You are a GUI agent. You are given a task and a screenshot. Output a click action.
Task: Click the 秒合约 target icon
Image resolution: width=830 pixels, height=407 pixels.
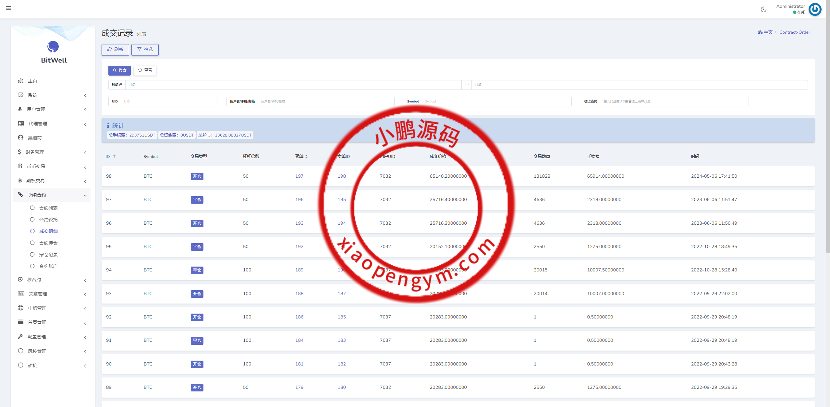pyautogui.click(x=20, y=279)
